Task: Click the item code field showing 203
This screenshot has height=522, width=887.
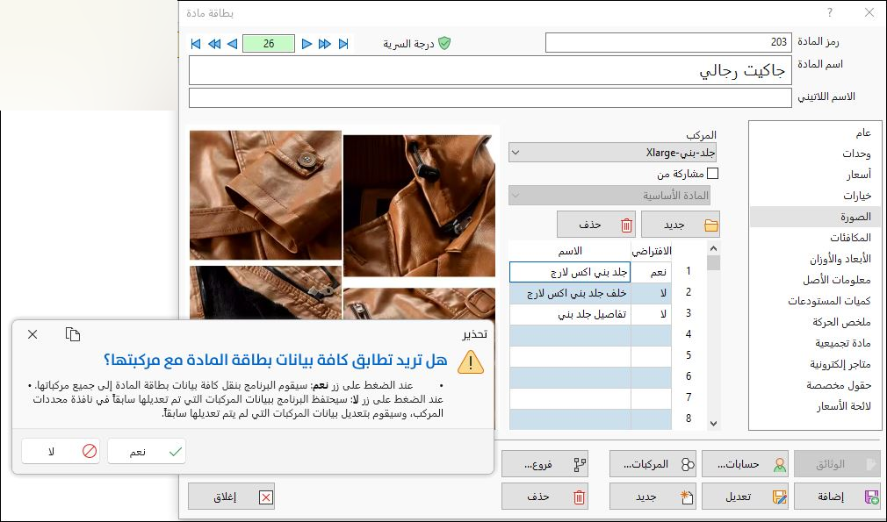Action: [668, 42]
